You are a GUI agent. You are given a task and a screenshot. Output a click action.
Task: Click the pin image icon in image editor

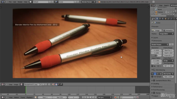point(49,84)
